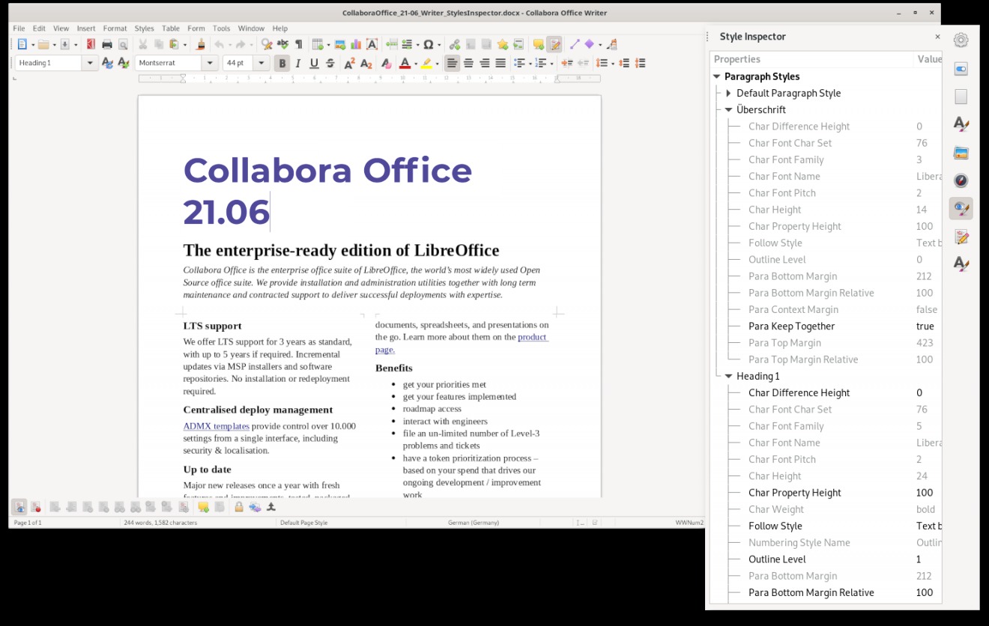Image resolution: width=989 pixels, height=626 pixels.
Task: Toggle Track Changes toolbar button
Action: click(x=554, y=44)
